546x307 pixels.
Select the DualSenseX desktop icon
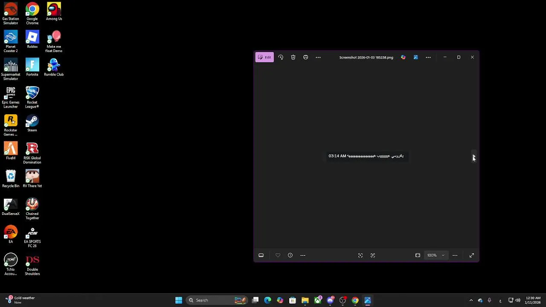click(11, 207)
